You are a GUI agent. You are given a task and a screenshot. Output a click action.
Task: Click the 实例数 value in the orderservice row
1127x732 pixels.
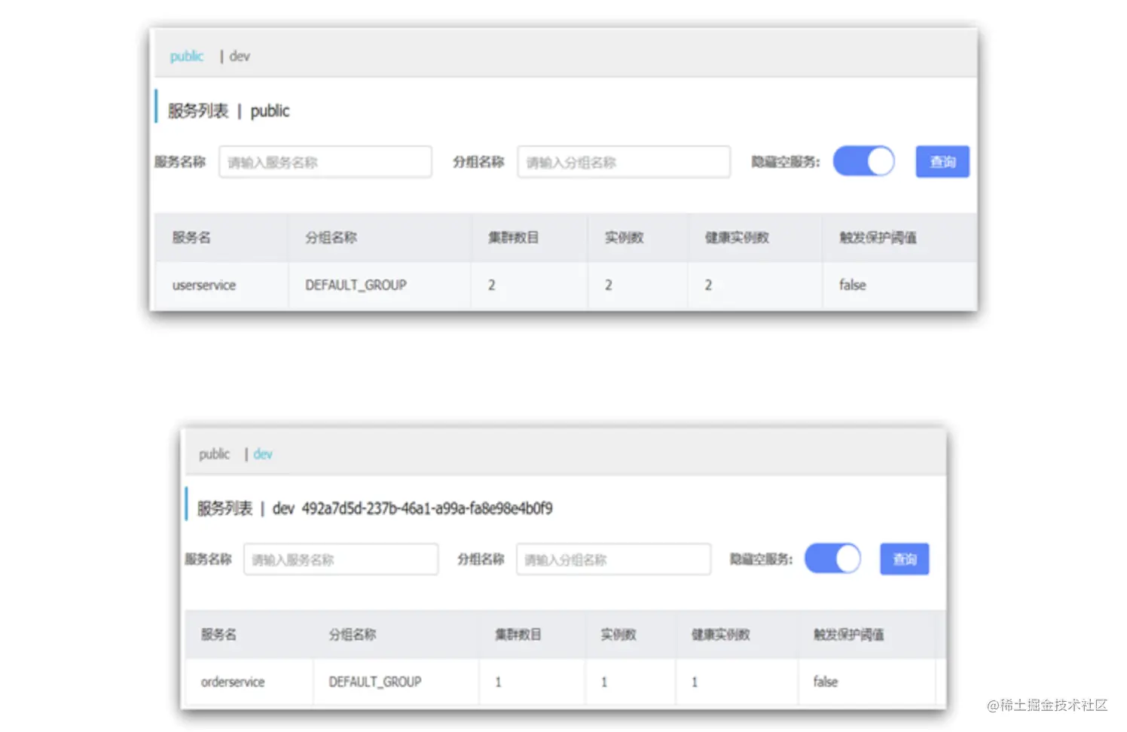[604, 682]
